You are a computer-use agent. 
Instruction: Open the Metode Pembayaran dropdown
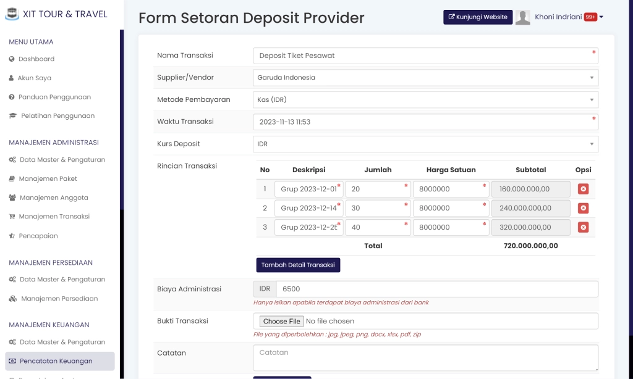coord(592,99)
